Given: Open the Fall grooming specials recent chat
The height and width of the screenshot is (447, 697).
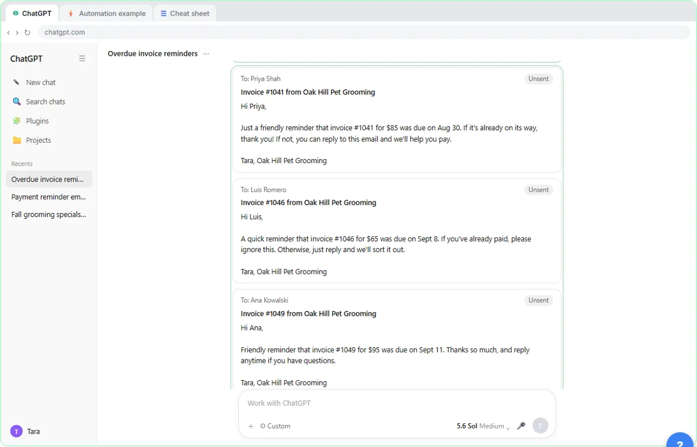Looking at the screenshot, I should (x=49, y=214).
